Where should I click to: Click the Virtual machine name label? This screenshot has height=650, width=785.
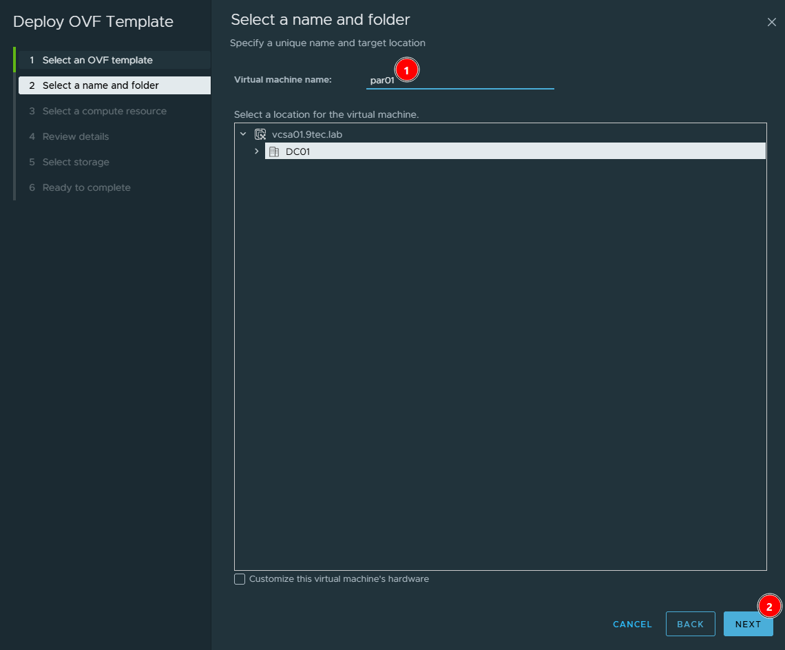283,80
